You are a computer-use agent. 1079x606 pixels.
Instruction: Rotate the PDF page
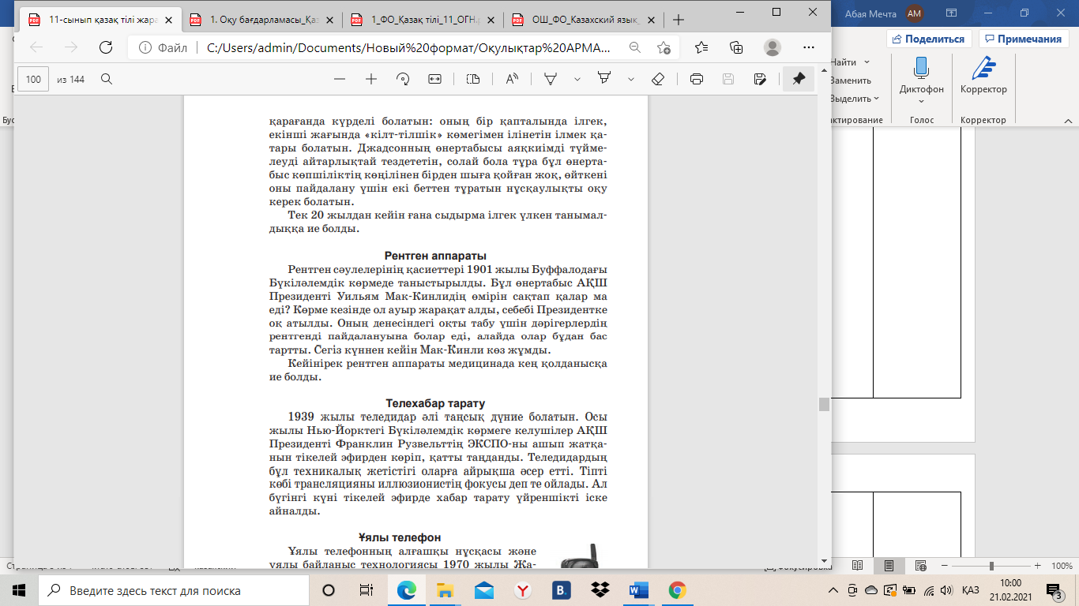[x=403, y=79]
